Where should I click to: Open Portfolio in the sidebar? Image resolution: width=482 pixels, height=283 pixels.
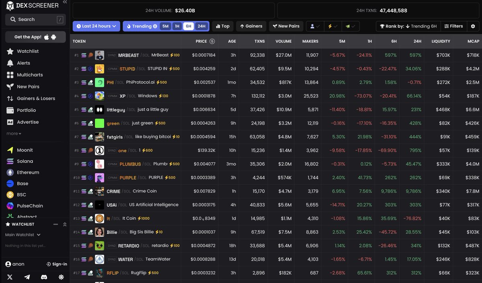coord(26,110)
